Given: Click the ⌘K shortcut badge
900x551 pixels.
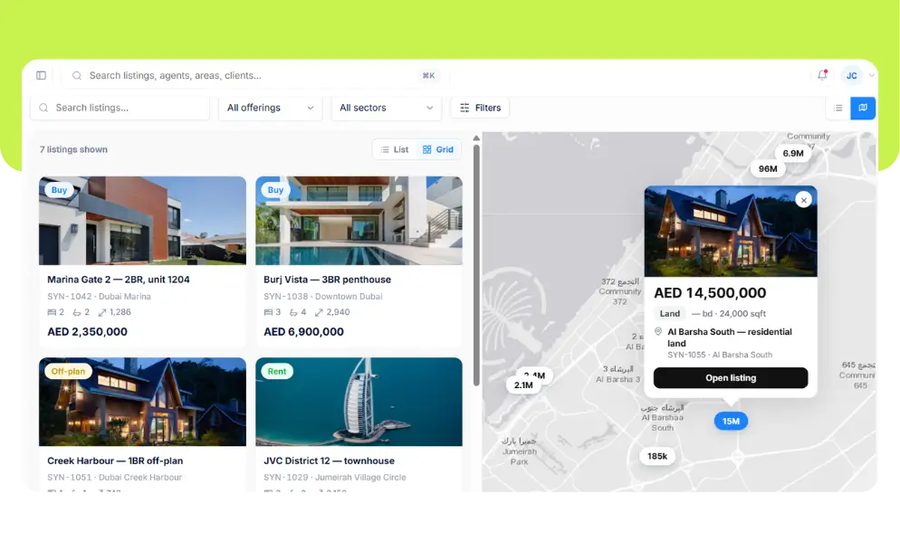Looking at the screenshot, I should tap(429, 76).
